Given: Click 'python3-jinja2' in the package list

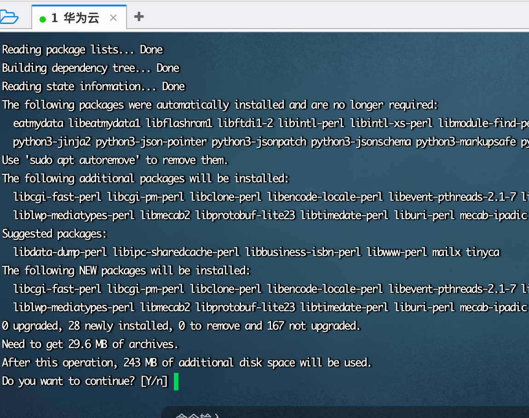Looking at the screenshot, I should pyautogui.click(x=52, y=142).
